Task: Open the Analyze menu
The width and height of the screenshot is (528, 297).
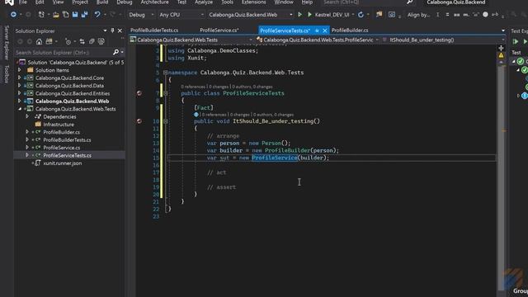Action: point(204,2)
